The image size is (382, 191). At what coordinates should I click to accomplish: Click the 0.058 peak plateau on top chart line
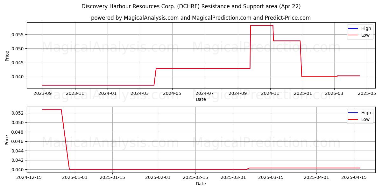[262, 25]
